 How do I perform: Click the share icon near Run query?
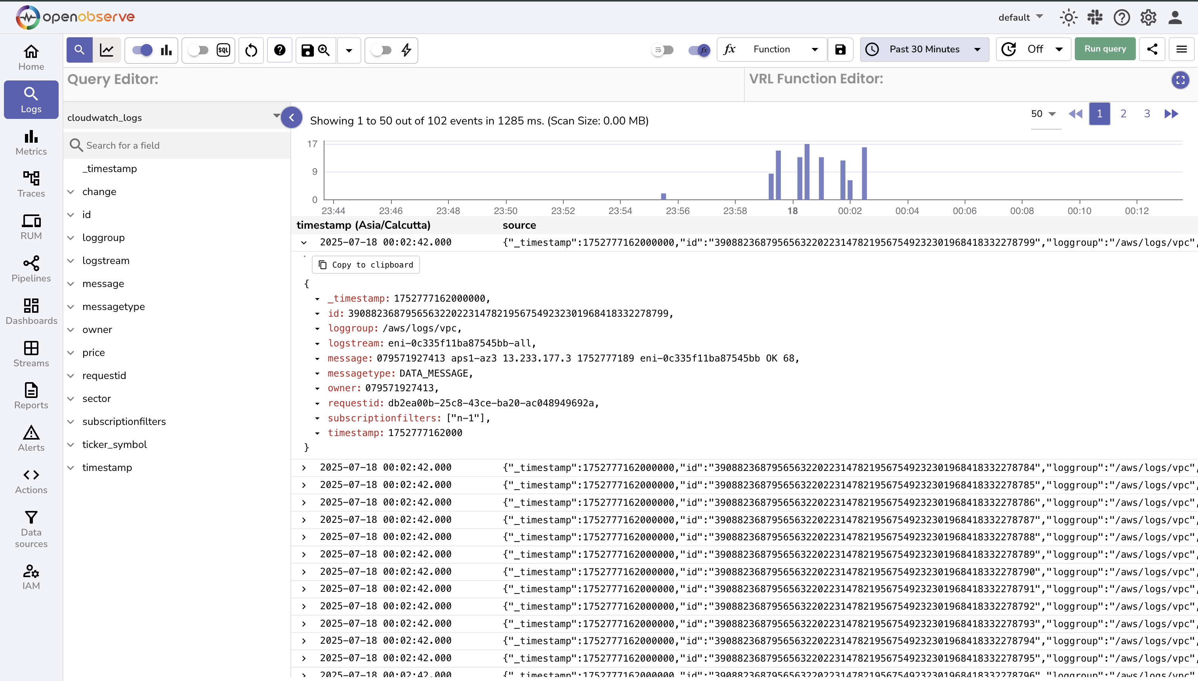tap(1152, 49)
